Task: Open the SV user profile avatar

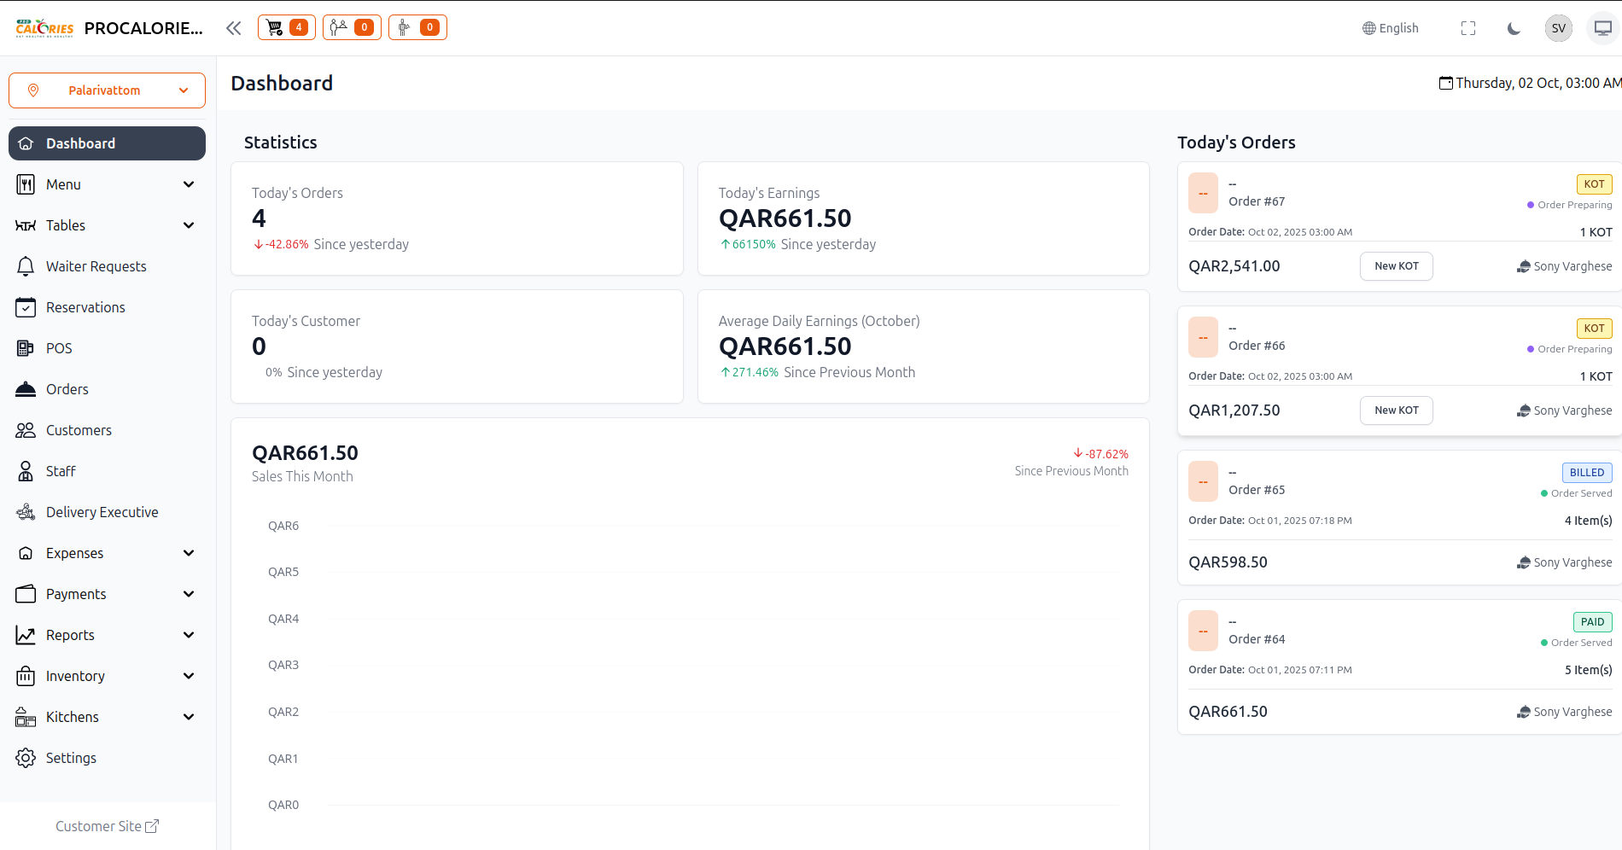Action: 1558,28
